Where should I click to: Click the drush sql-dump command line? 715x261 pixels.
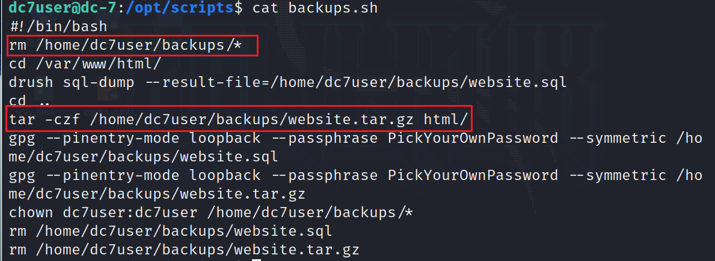(288, 83)
